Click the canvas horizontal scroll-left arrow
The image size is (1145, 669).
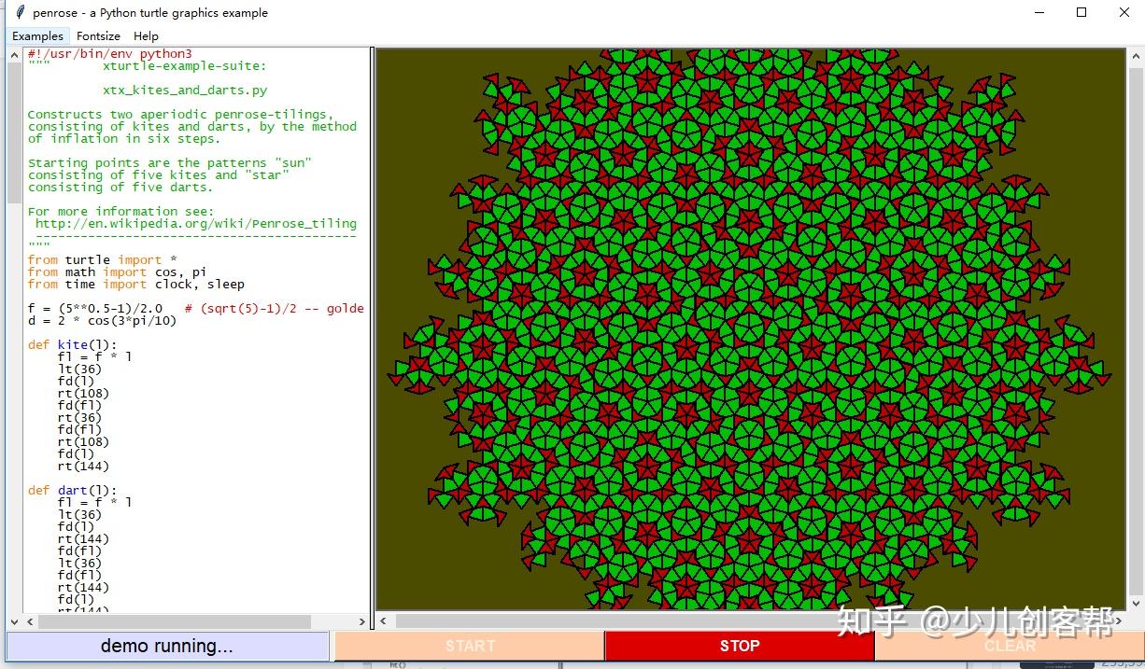[383, 621]
